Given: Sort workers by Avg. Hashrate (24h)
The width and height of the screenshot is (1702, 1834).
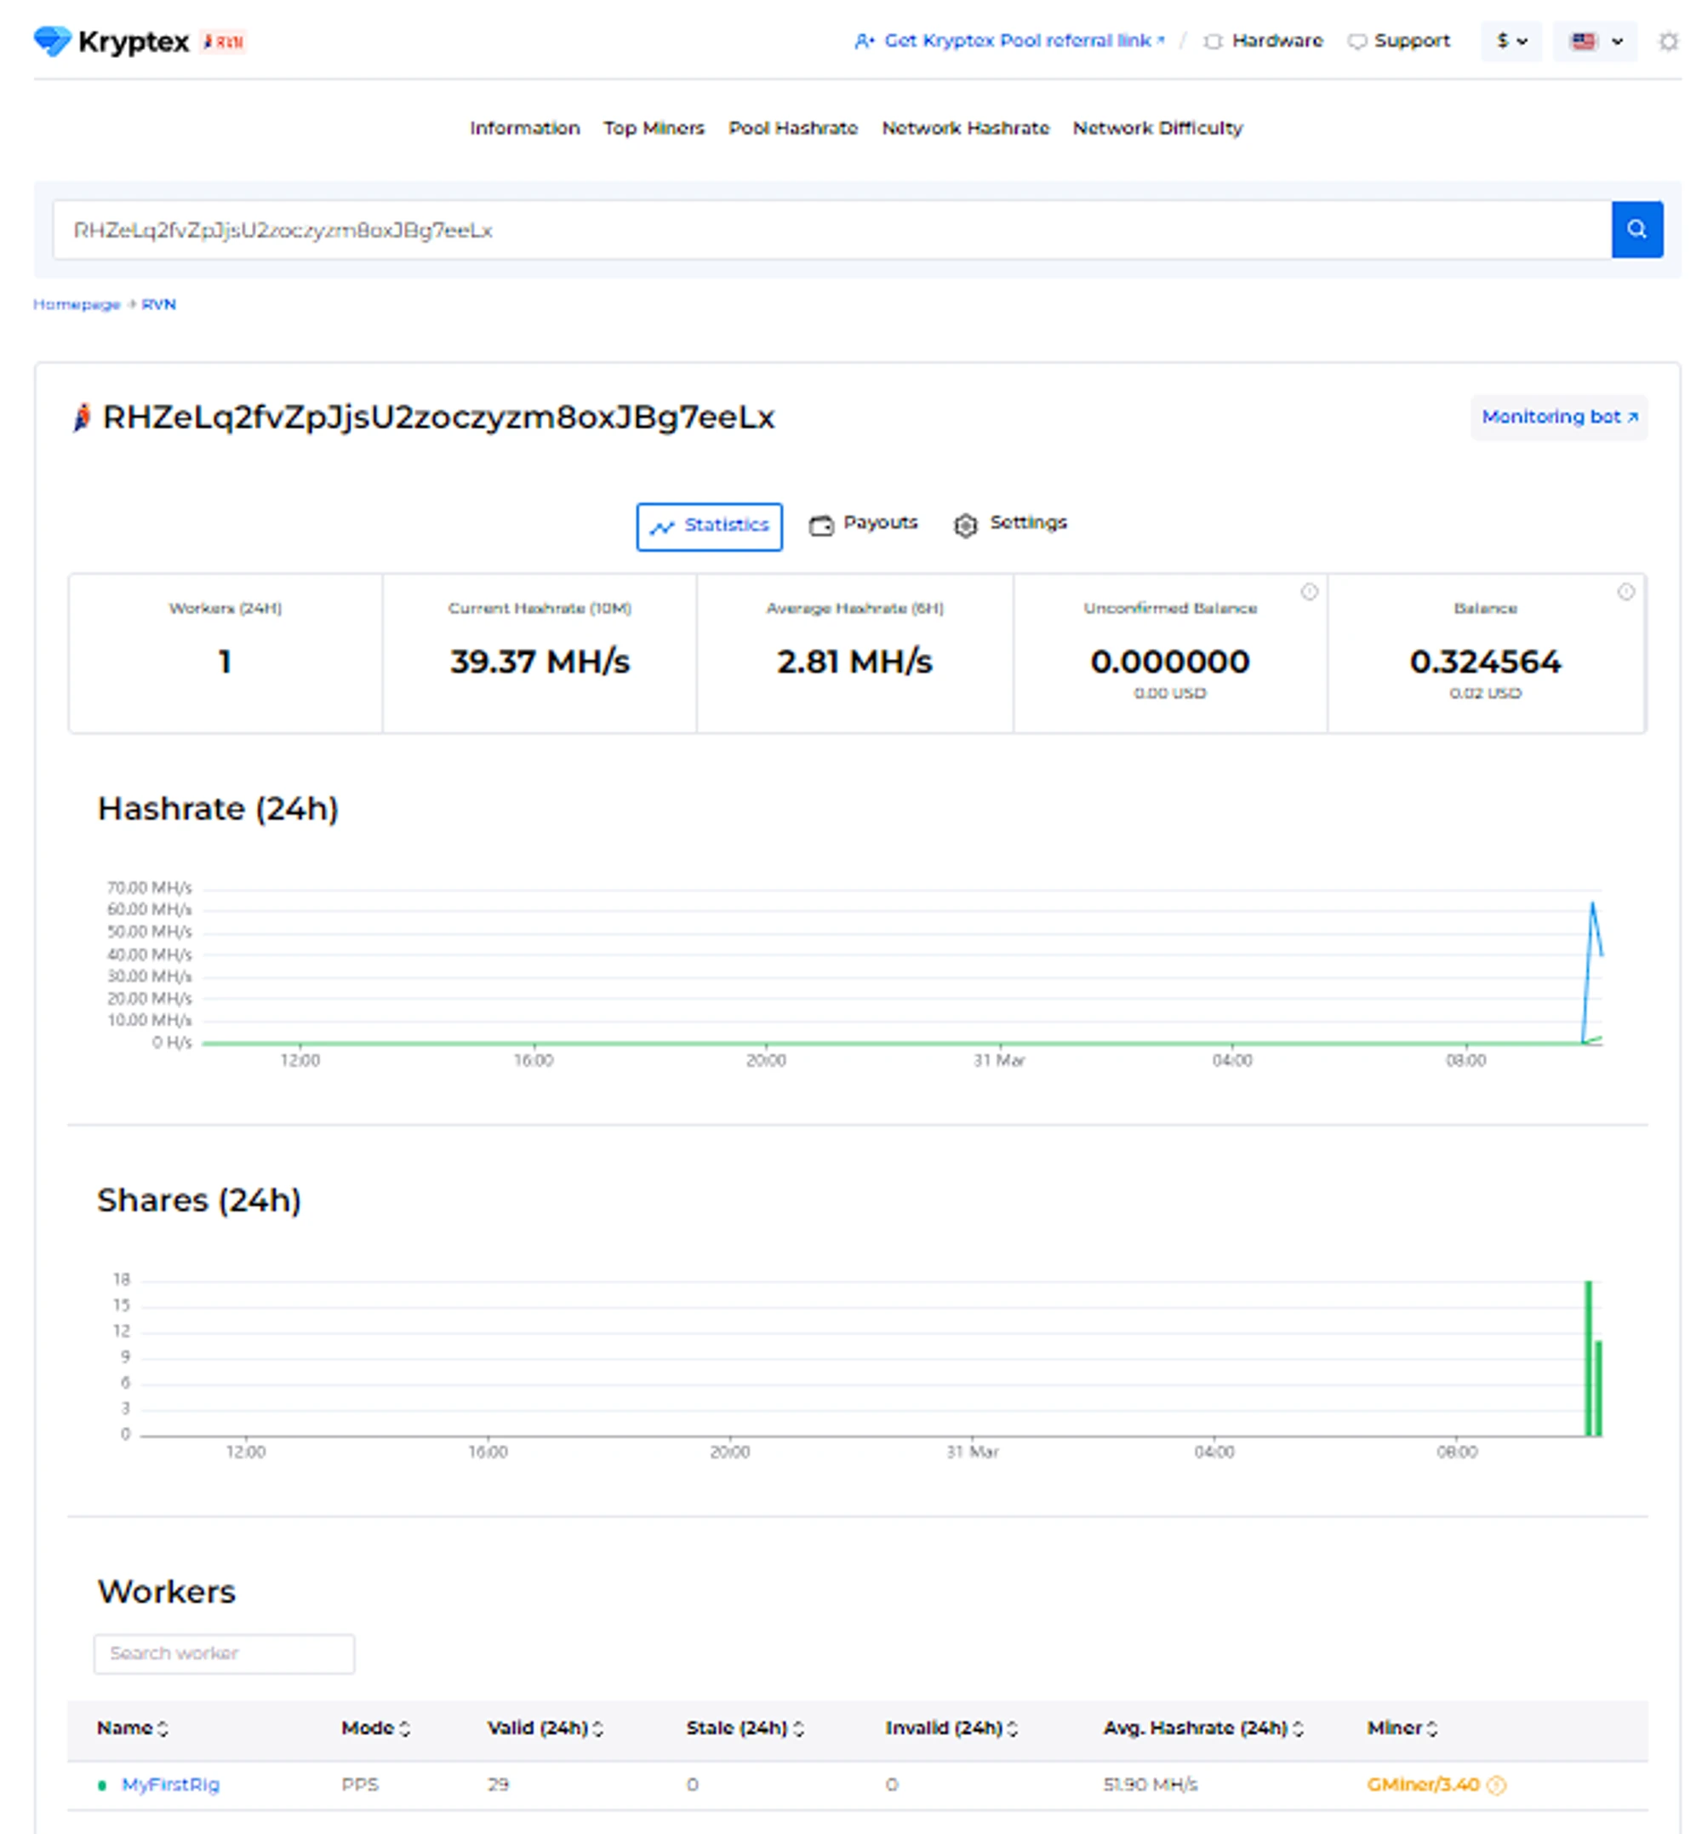Looking at the screenshot, I should click(1202, 1728).
